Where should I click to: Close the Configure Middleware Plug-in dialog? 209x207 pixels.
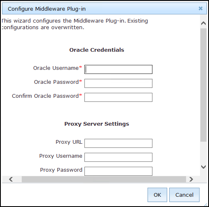200,9
